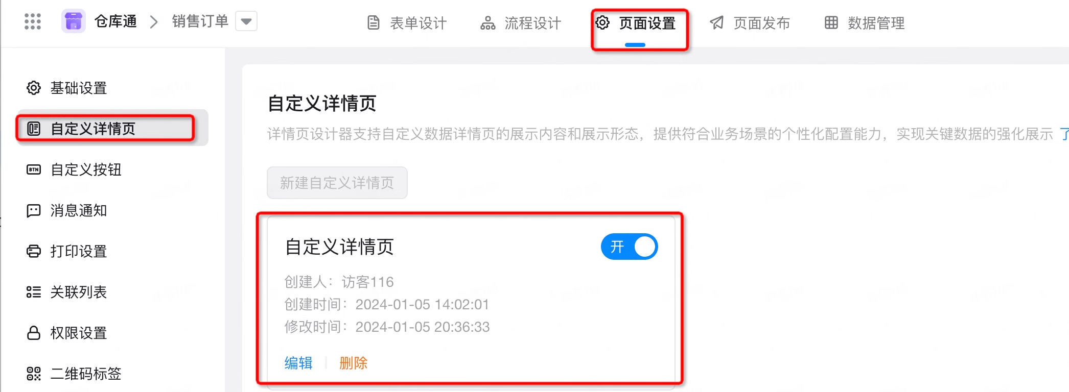Click the 打印设置 printer icon
Screen dimensions: 1069x392
(34, 251)
